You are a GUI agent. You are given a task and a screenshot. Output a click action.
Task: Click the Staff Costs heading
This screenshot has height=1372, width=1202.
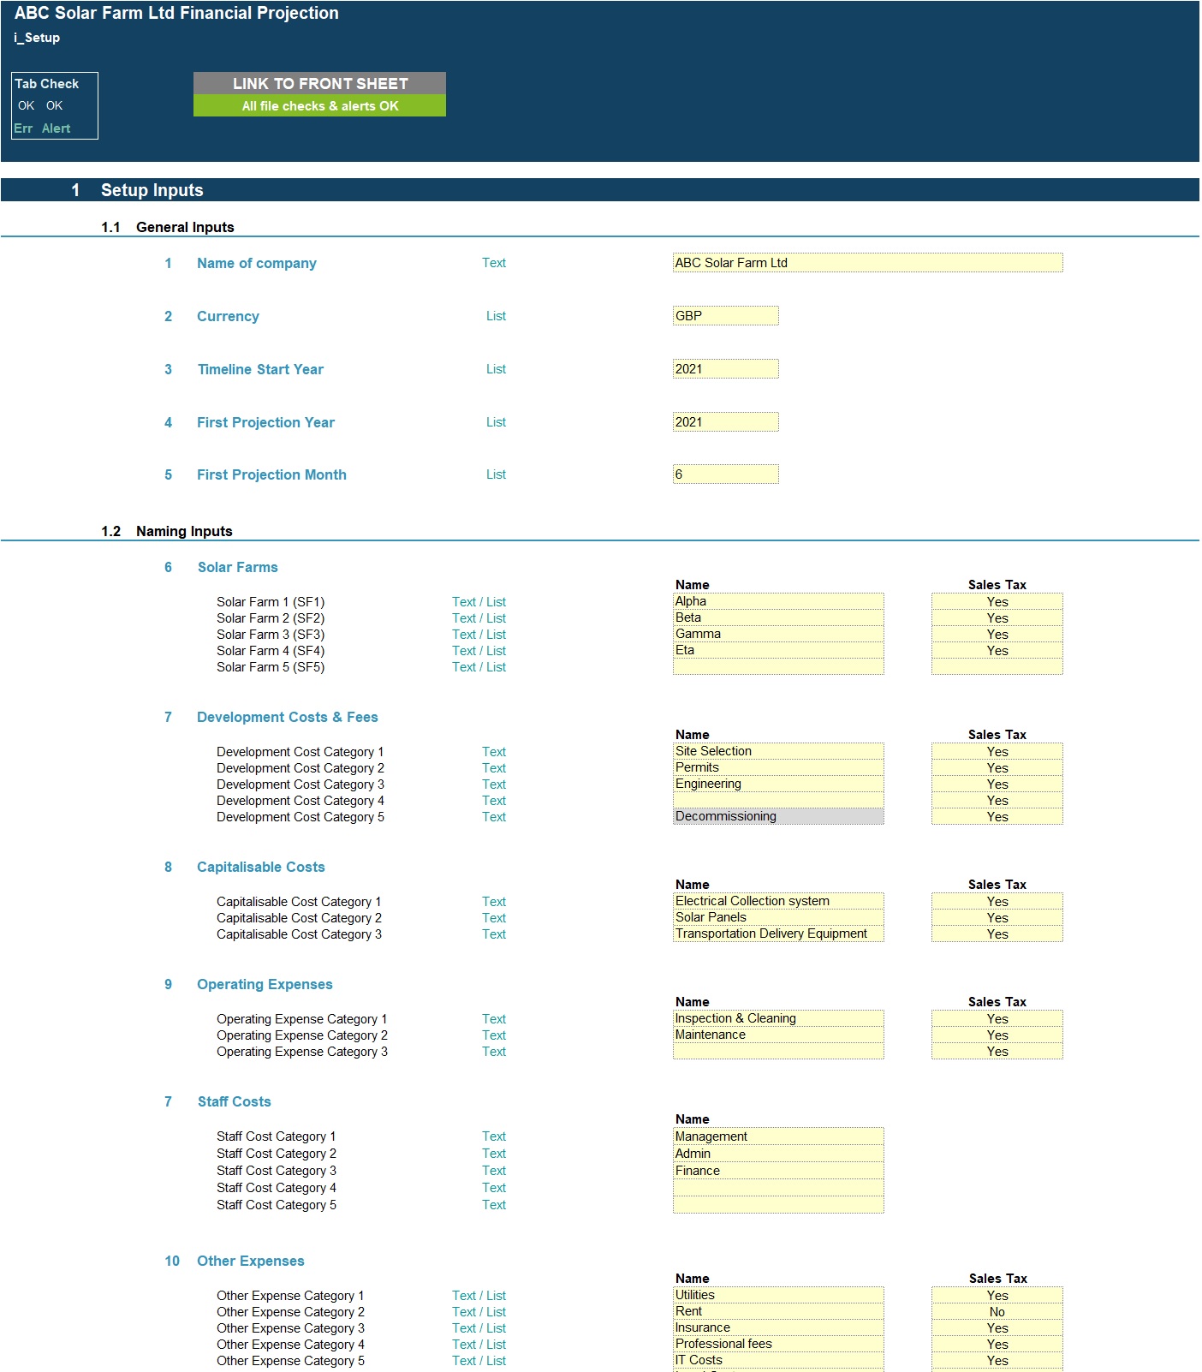[235, 1101]
